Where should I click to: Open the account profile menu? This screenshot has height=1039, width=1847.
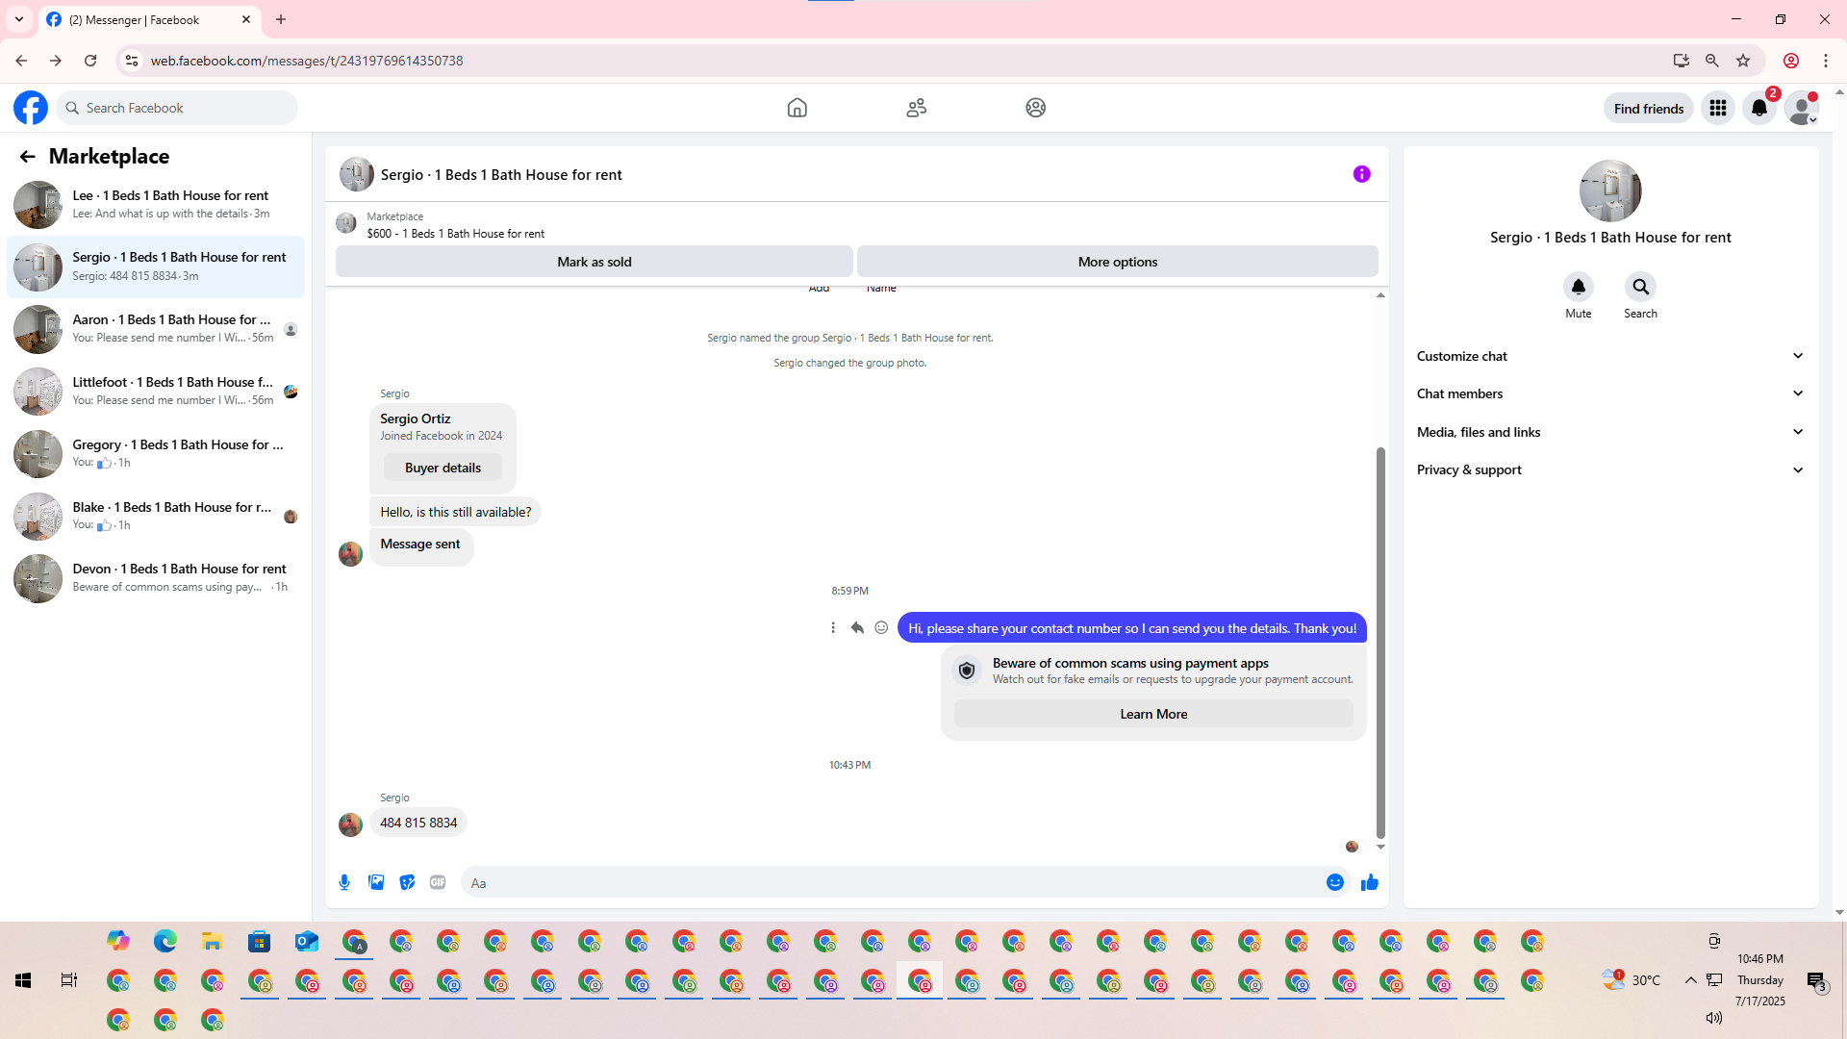(x=1801, y=108)
